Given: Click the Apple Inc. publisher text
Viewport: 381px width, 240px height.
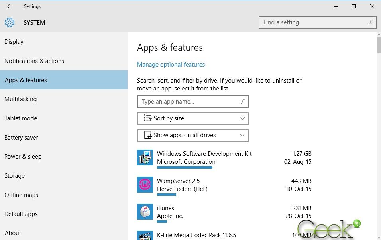Looking at the screenshot, I should [x=170, y=216].
